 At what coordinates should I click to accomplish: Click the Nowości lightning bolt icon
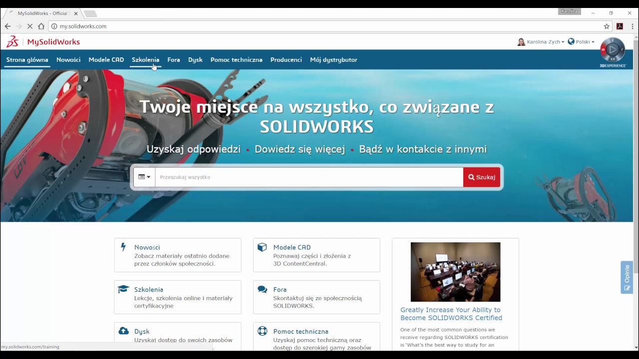coord(123,247)
